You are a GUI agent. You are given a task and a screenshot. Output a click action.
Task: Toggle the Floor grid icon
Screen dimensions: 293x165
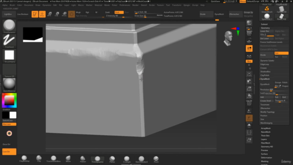pos(249,41)
